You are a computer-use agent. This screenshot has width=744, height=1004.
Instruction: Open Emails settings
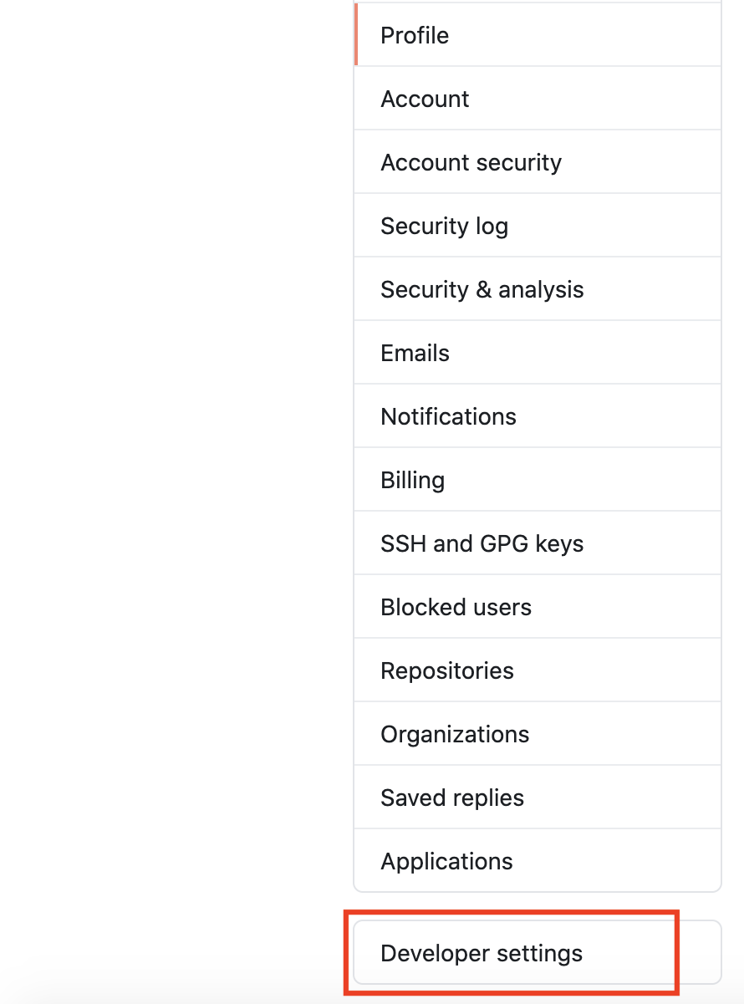(x=415, y=353)
